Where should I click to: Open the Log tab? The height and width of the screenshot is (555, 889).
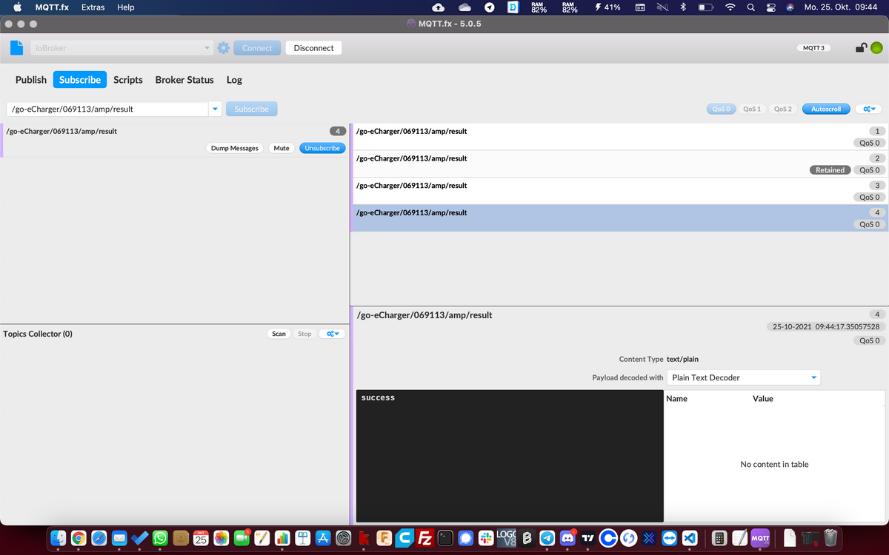[234, 80]
